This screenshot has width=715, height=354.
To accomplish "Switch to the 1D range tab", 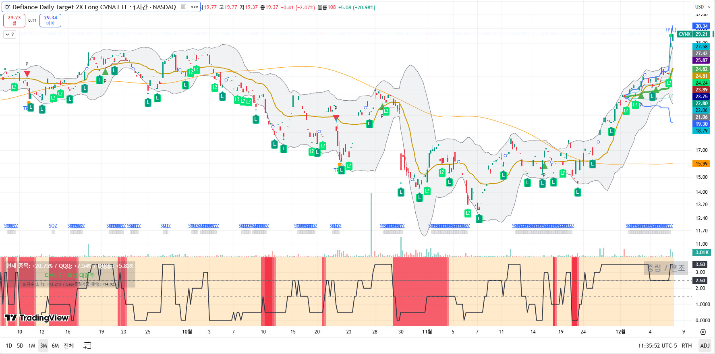I will (9, 346).
